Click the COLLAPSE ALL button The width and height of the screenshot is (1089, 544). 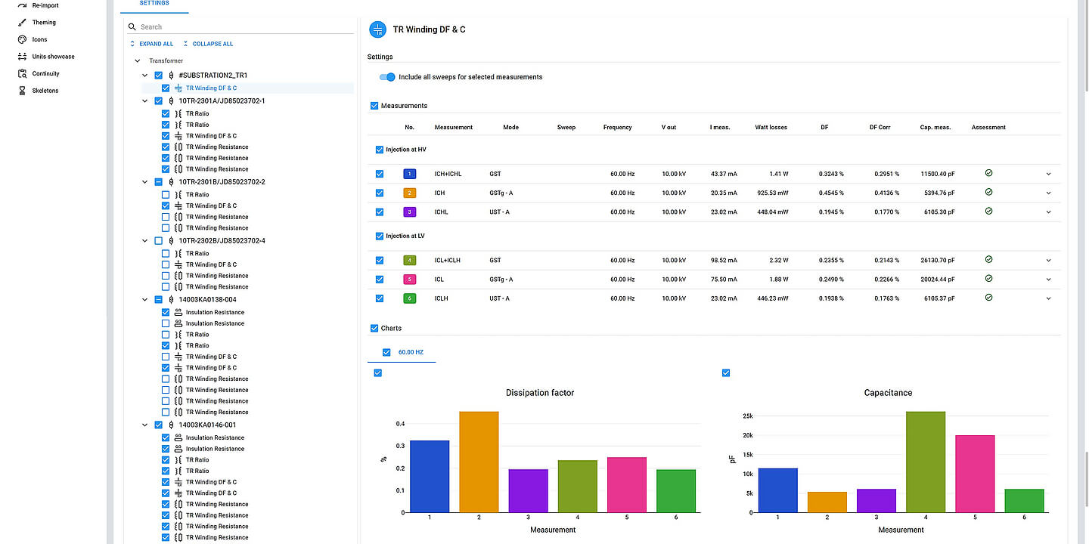(x=208, y=44)
